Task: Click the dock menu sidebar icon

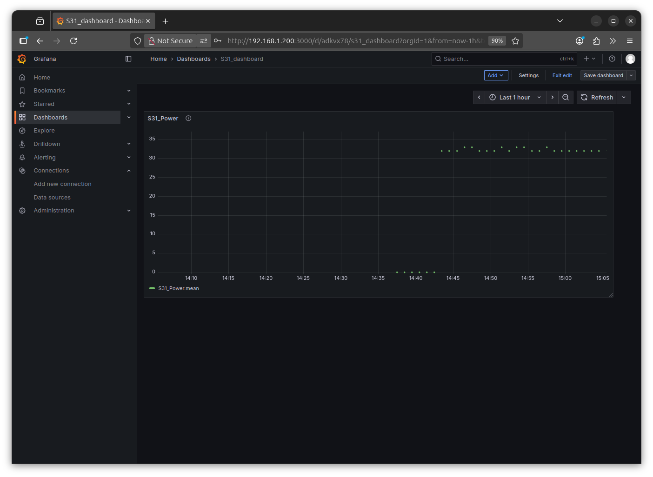Action: [128, 59]
